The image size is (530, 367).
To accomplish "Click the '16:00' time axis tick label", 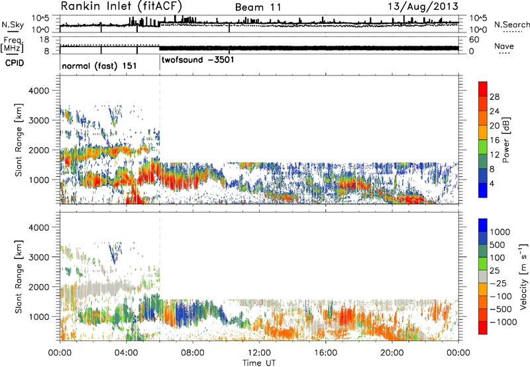I will [325, 353].
